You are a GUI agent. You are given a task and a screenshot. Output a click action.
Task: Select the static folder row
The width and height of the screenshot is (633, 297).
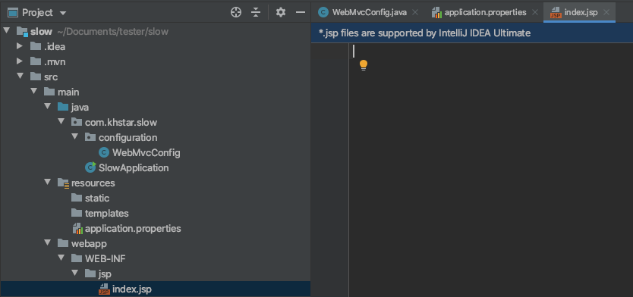click(x=156, y=198)
